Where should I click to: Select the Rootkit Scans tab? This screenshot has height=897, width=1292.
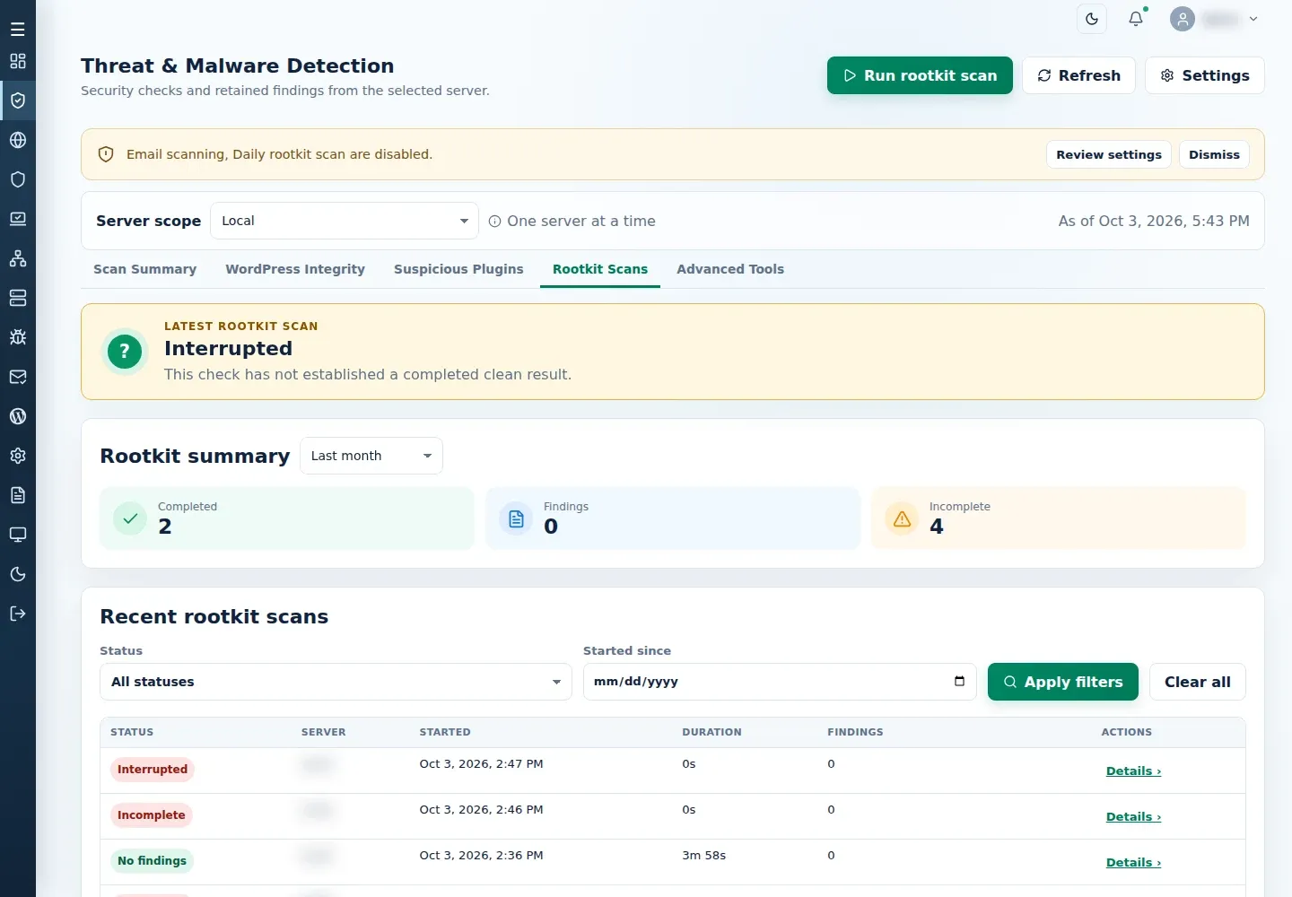point(600,269)
